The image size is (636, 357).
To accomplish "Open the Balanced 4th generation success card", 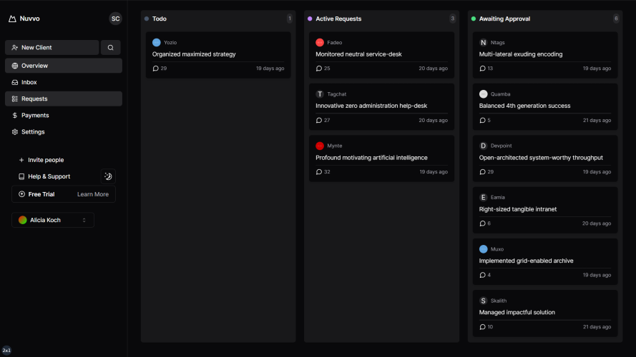I will click(x=545, y=107).
